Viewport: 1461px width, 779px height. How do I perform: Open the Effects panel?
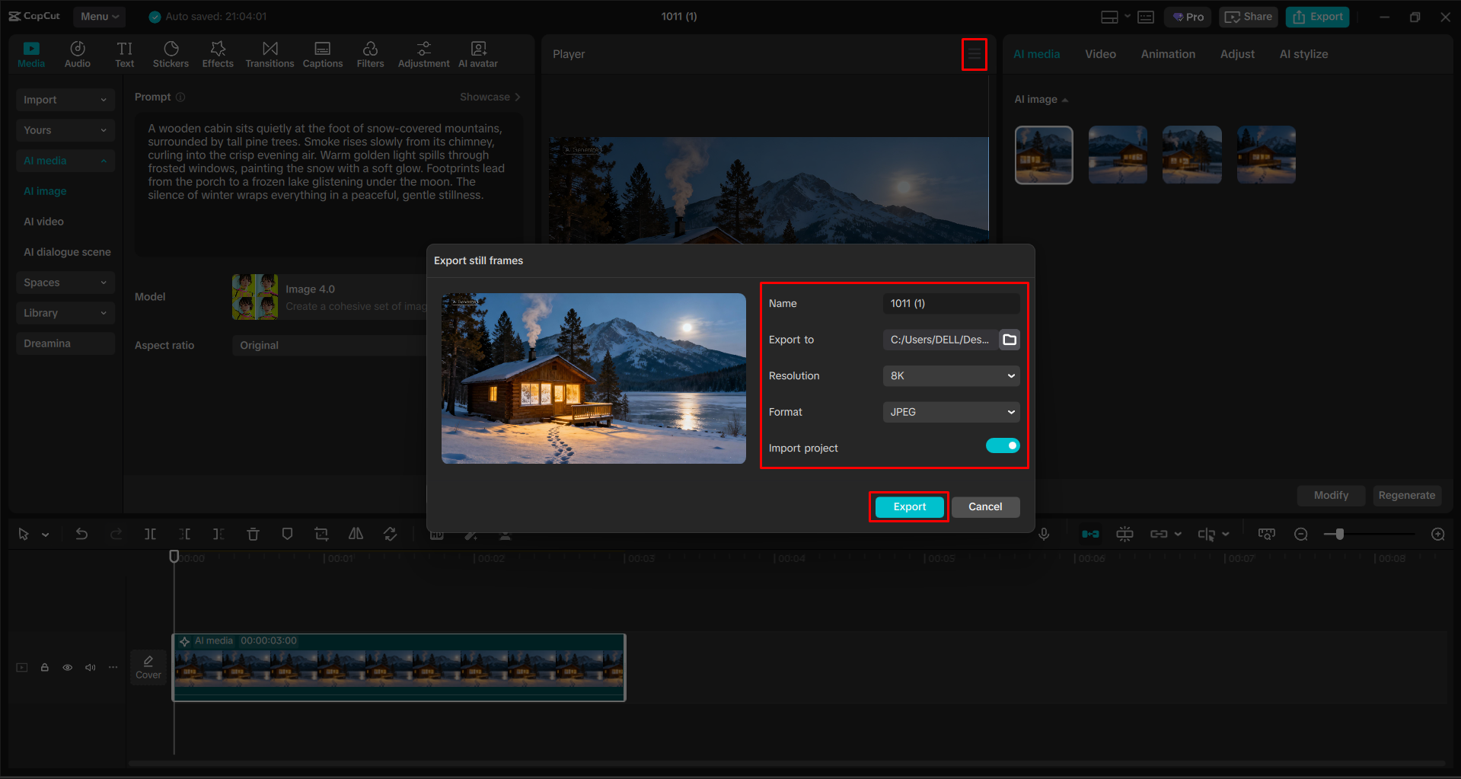[218, 53]
